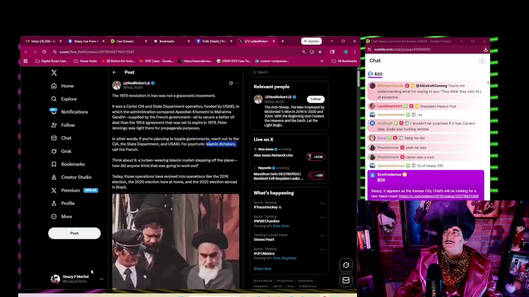Open the X logo home icon
This screenshot has width=529, height=297.
(54, 73)
